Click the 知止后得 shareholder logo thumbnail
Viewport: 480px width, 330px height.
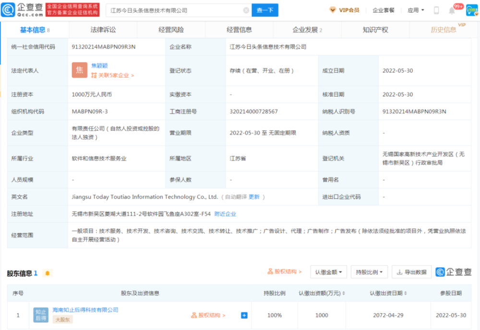tap(41, 315)
